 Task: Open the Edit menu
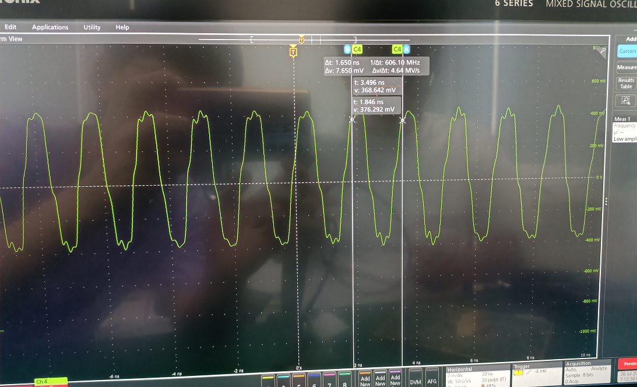point(10,27)
